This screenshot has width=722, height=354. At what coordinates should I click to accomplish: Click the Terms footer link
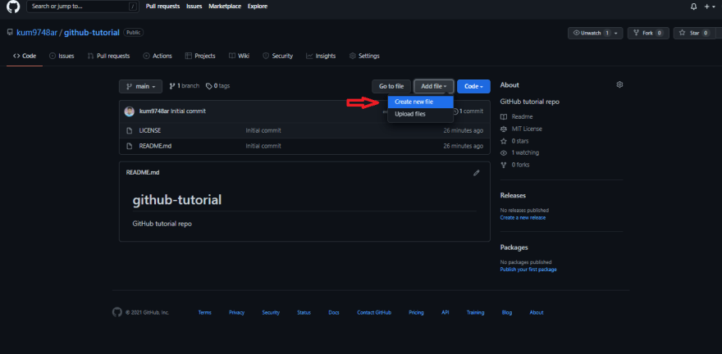click(x=205, y=313)
